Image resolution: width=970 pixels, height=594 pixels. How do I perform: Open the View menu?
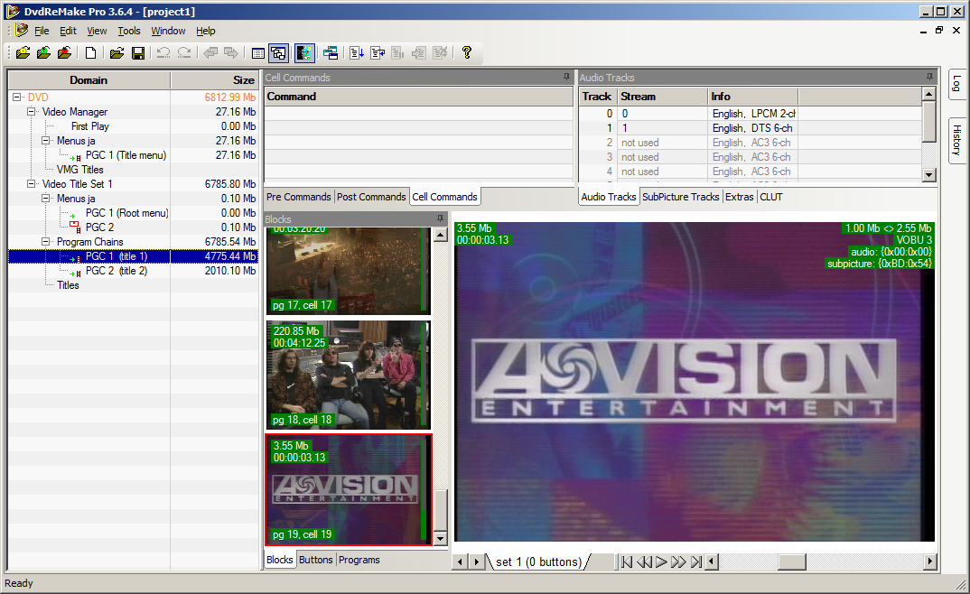97,31
